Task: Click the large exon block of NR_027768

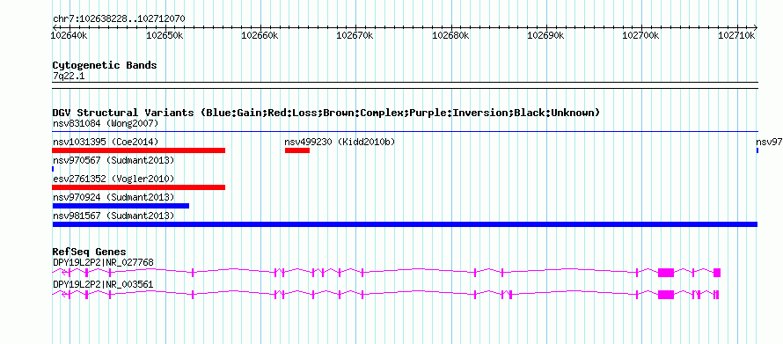Action: pos(666,273)
